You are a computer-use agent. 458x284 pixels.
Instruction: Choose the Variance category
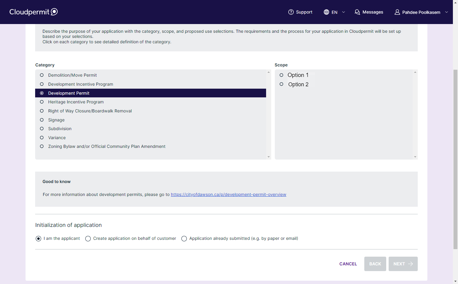pos(150,138)
